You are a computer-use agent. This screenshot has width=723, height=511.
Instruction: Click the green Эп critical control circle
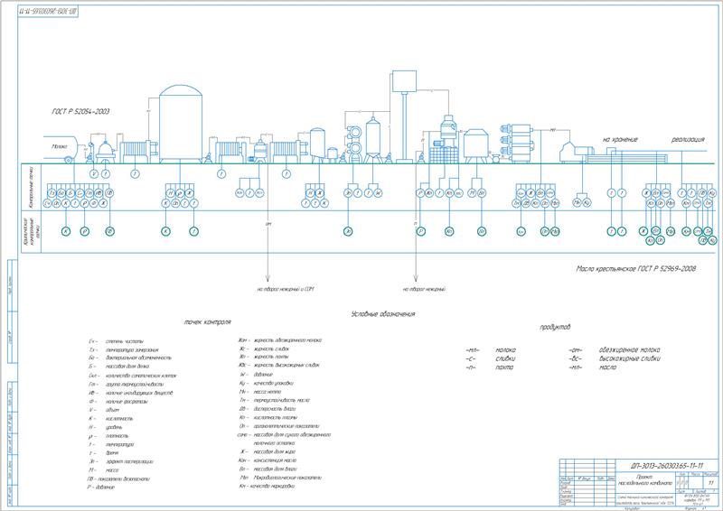coord(348,231)
